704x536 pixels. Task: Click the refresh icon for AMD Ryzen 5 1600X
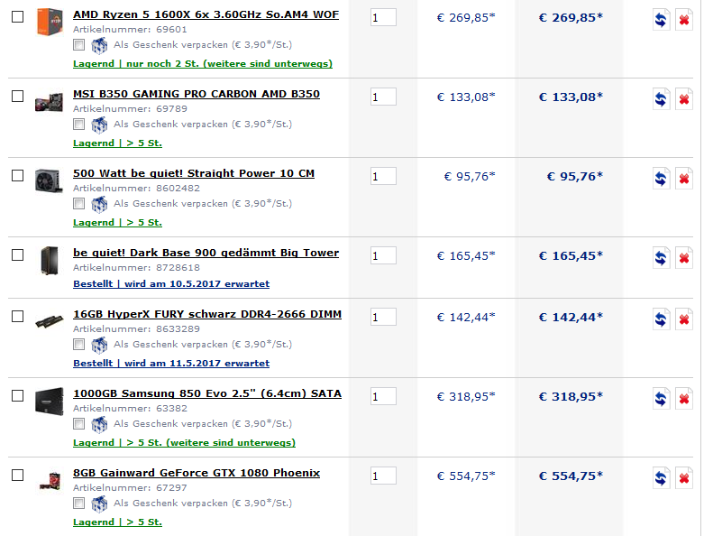point(661,20)
